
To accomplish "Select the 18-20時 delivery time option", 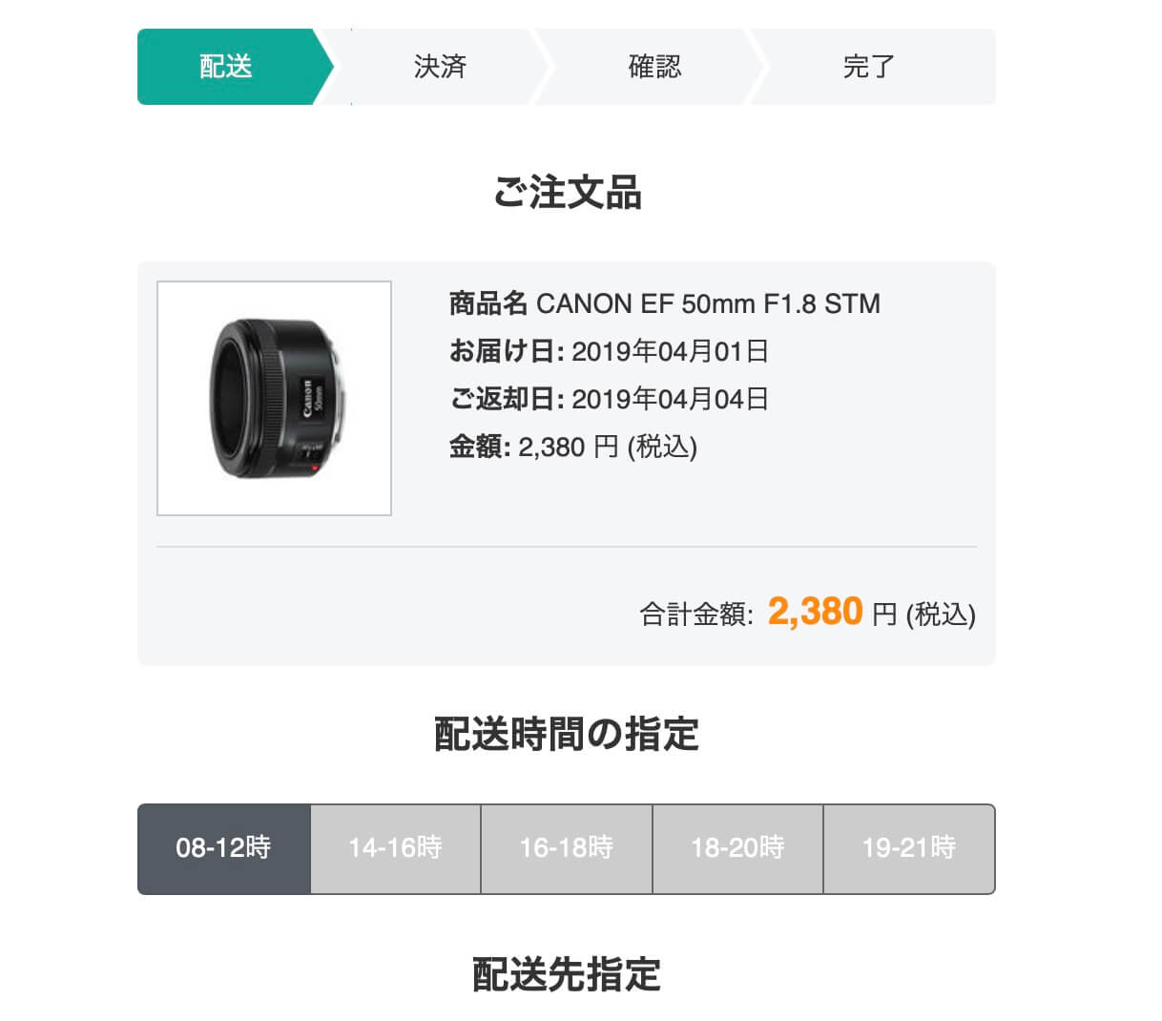I will click(737, 848).
